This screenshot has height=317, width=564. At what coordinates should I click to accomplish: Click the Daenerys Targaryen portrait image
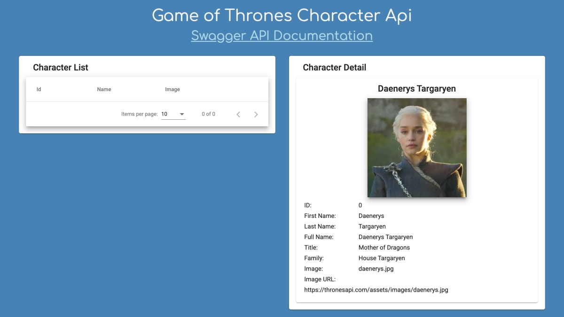pyautogui.click(x=417, y=147)
